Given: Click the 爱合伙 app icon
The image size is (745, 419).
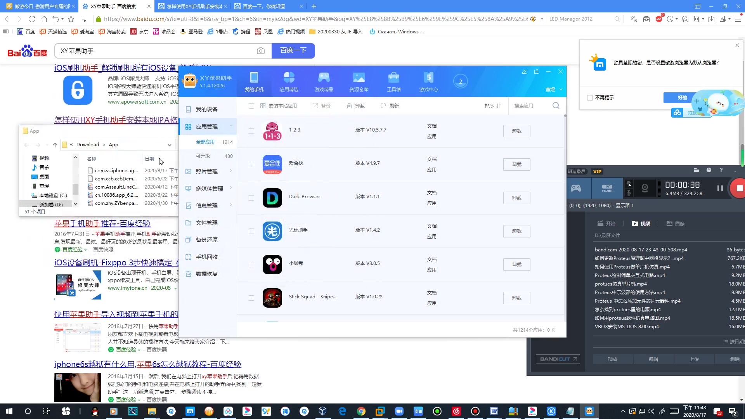Looking at the screenshot, I should (272, 164).
